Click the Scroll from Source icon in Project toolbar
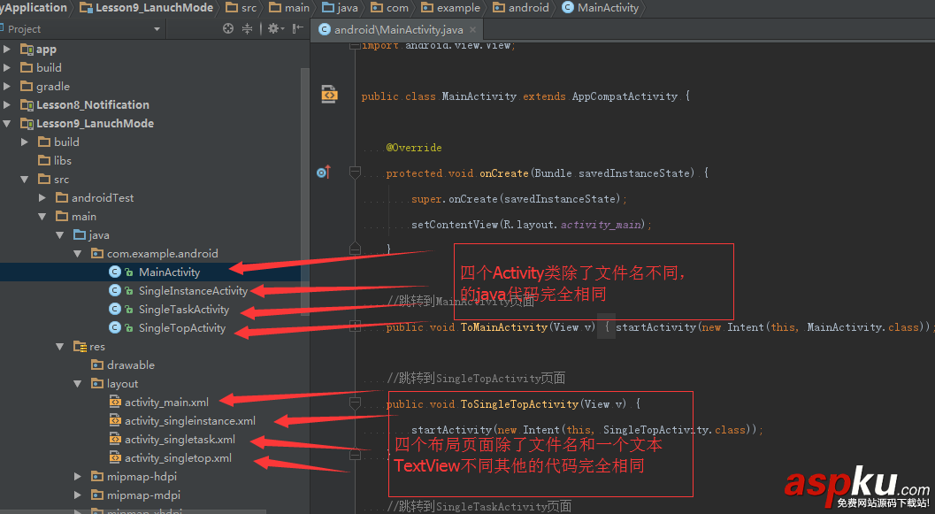Image resolution: width=935 pixels, height=514 pixels. tap(228, 29)
